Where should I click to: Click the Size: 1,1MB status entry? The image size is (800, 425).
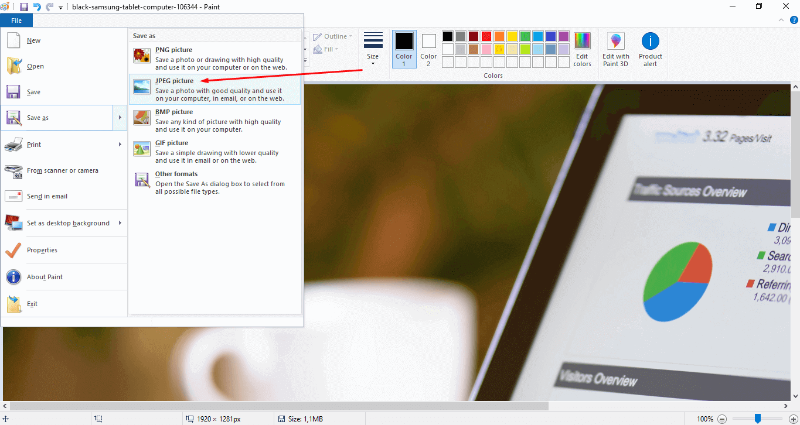[301, 419]
